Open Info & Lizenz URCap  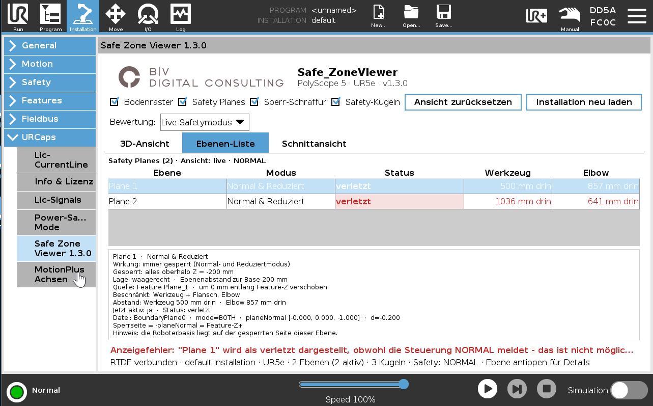click(x=56, y=182)
